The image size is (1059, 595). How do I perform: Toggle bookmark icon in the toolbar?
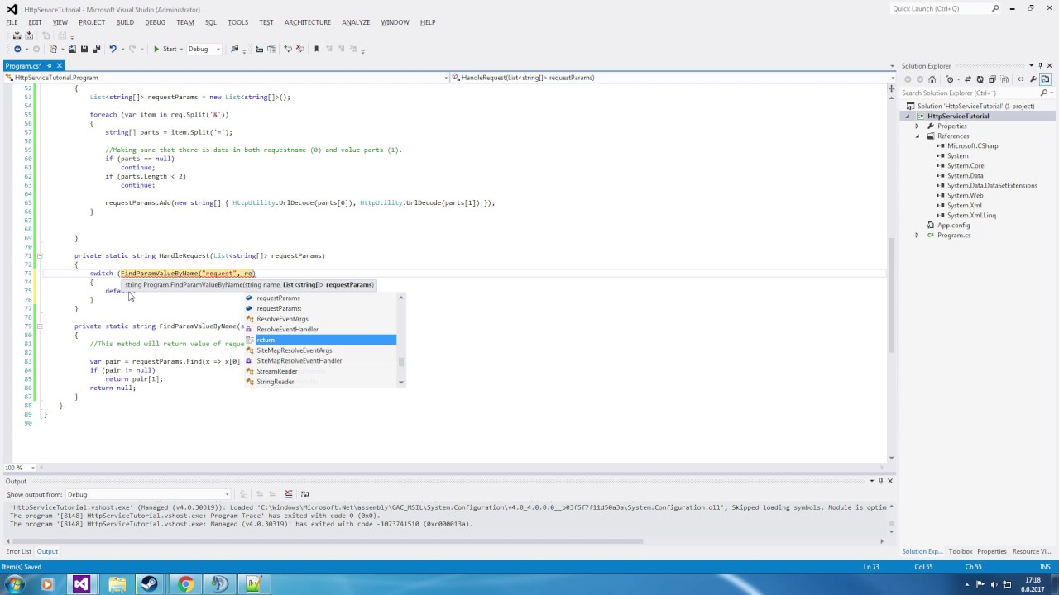(316, 49)
